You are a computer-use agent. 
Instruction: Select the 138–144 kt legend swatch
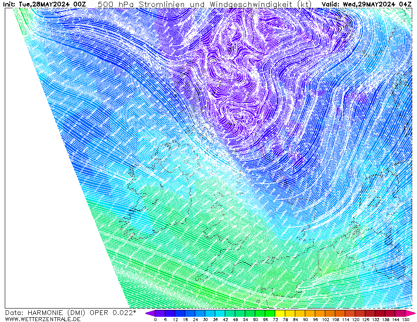click(390, 313)
